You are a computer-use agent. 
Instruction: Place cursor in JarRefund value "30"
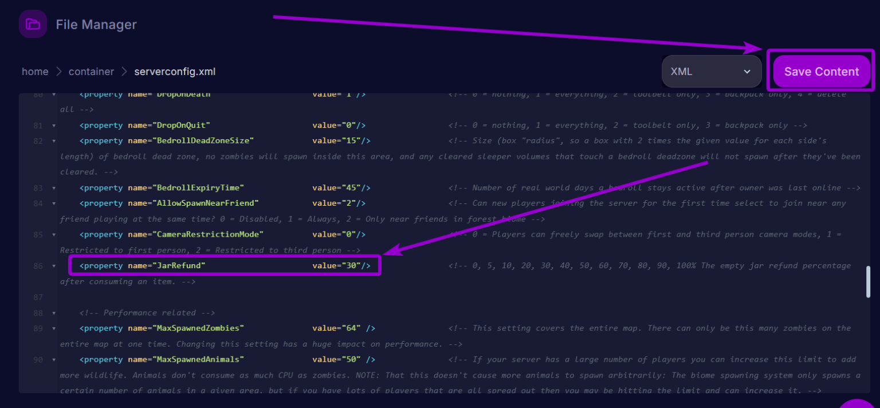(350, 266)
